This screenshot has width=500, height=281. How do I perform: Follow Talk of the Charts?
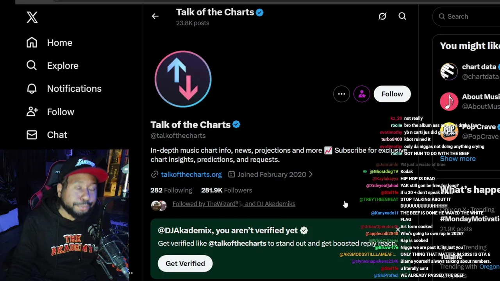pos(392,94)
